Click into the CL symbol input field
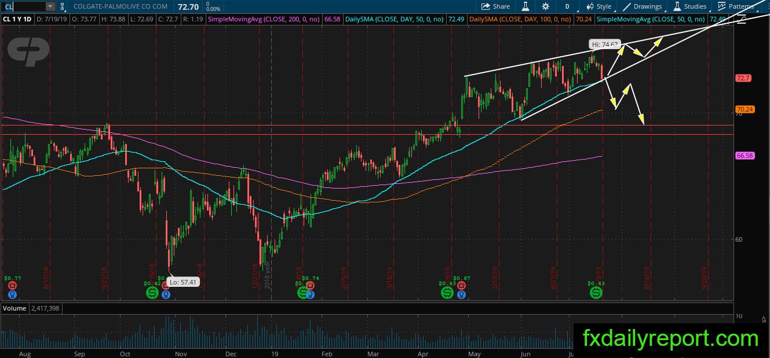The image size is (770, 358). (24, 6)
